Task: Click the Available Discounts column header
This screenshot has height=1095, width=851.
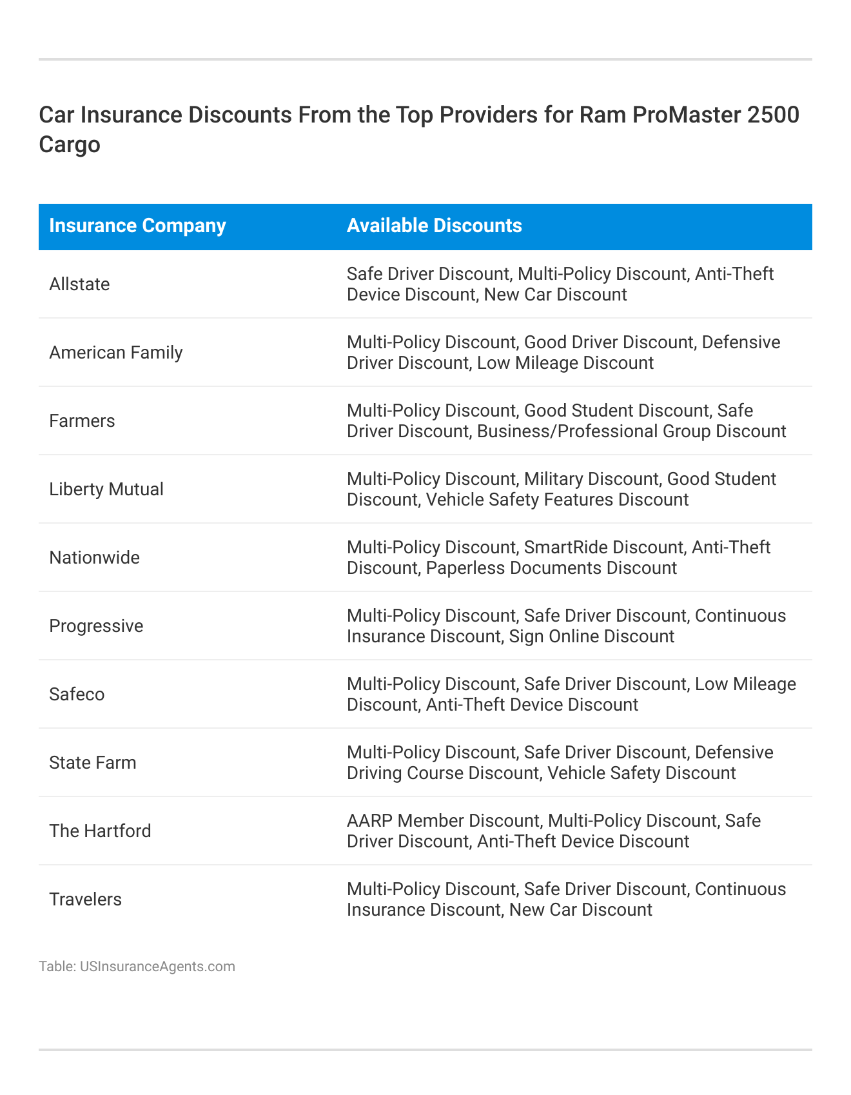Action: pos(434,226)
